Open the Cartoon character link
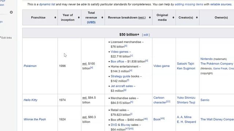The width and height of the screenshot is (234, 131). tap(160, 100)
